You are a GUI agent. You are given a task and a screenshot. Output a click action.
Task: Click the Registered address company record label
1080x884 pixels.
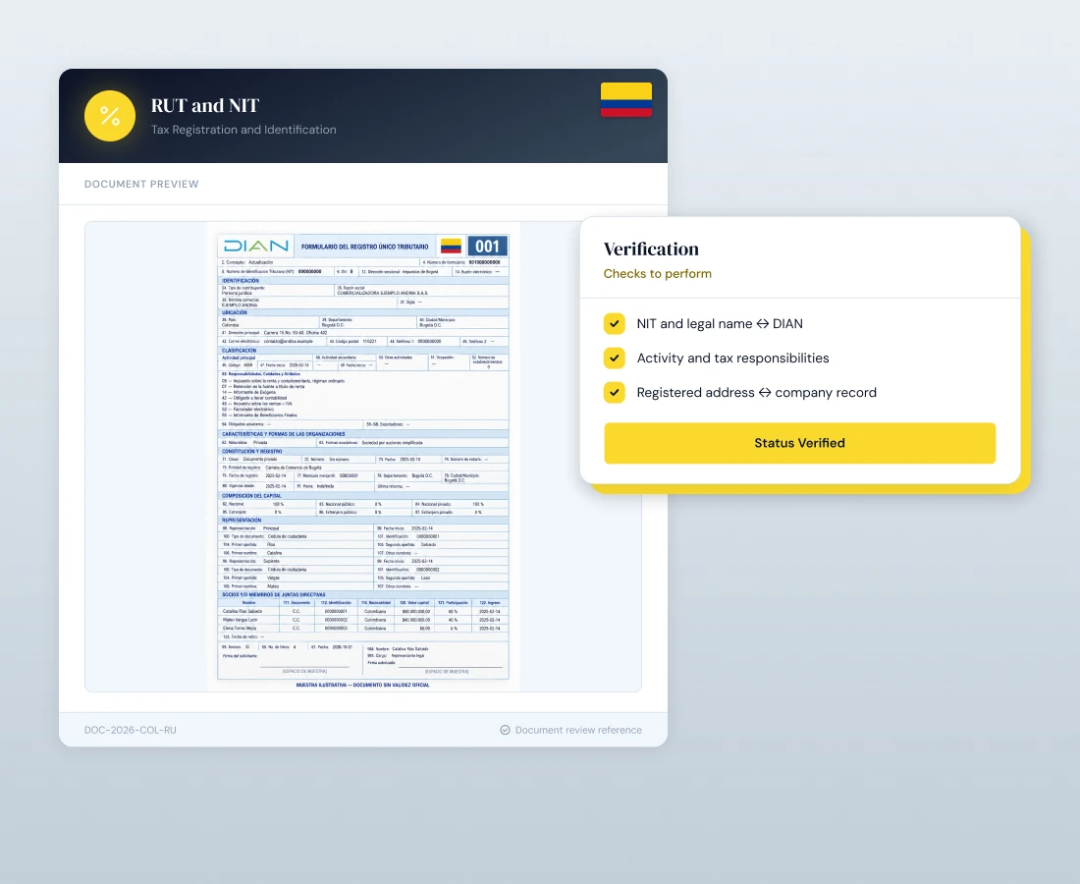tap(756, 393)
